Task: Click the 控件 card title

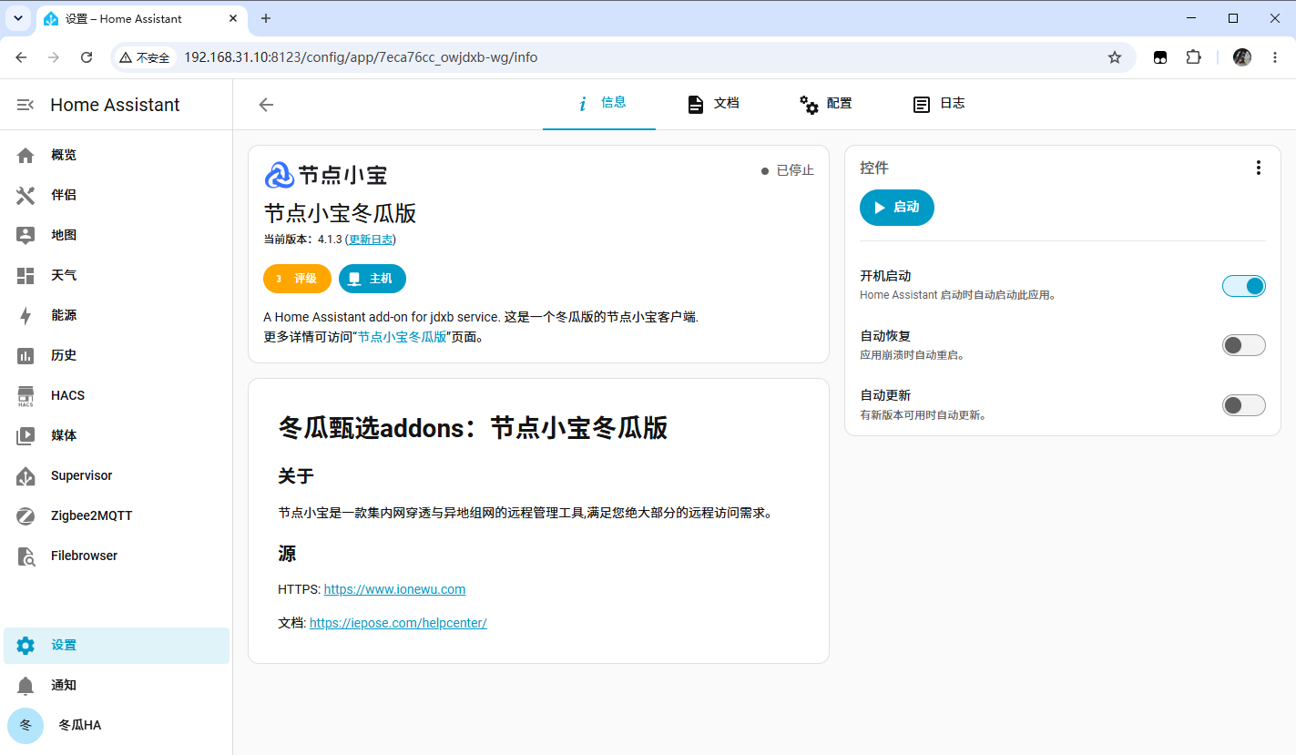Action: point(874,168)
